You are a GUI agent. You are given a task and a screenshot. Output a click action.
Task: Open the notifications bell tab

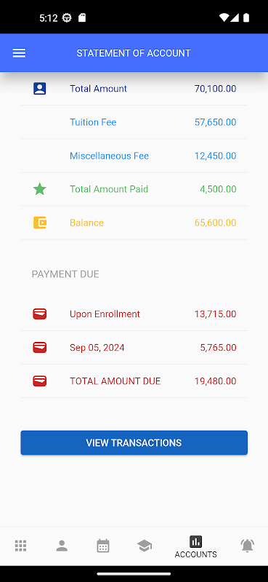pos(247,546)
